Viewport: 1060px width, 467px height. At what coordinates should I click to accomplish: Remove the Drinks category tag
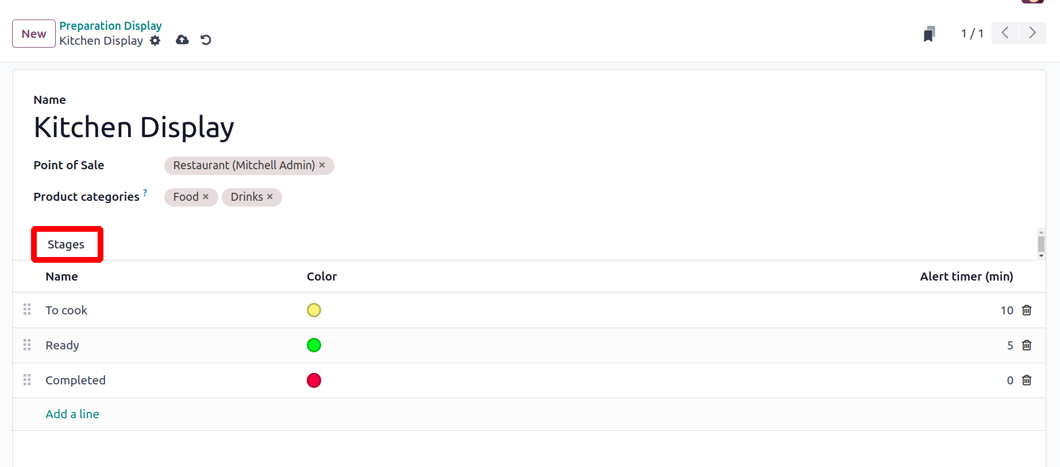pos(270,197)
